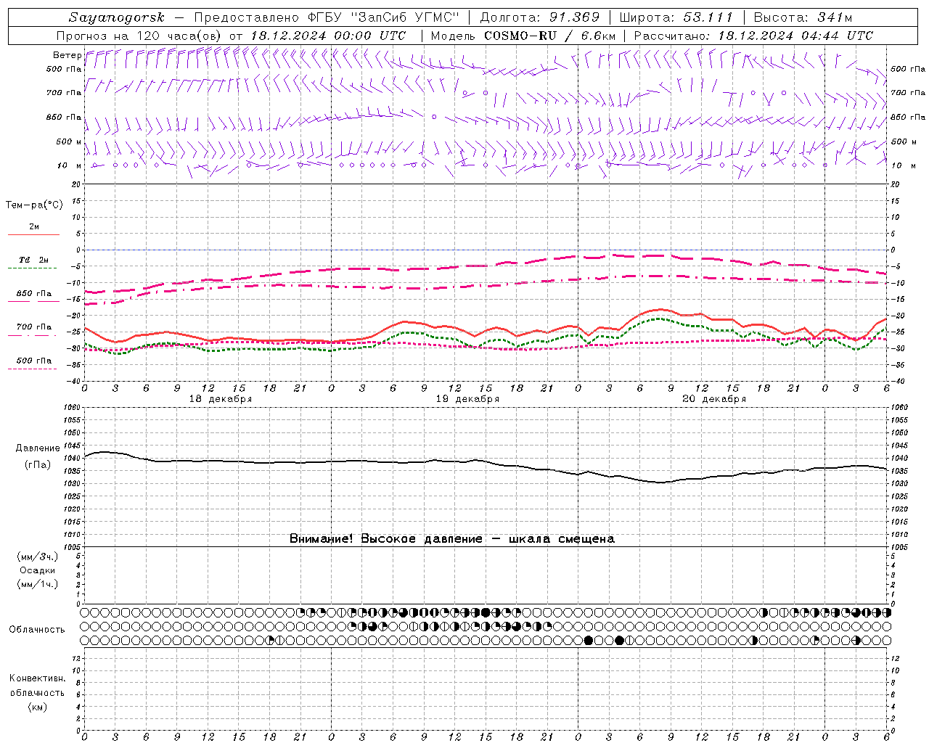The width and height of the screenshot is (929, 743).
Task: Click '850 гПа' entry in temperature legend
Action: pos(34,294)
